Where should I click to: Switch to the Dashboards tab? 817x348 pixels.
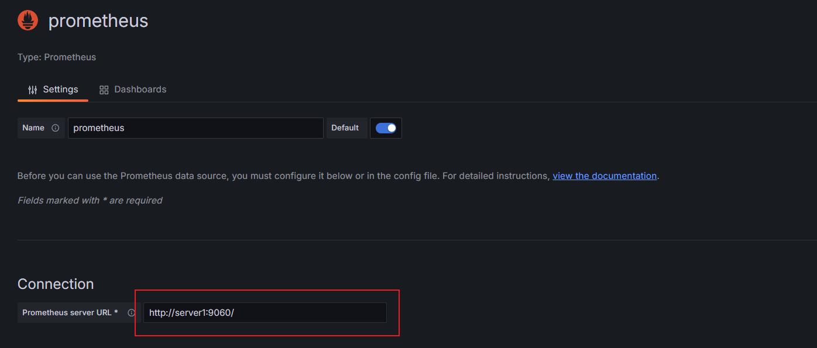[x=140, y=89]
